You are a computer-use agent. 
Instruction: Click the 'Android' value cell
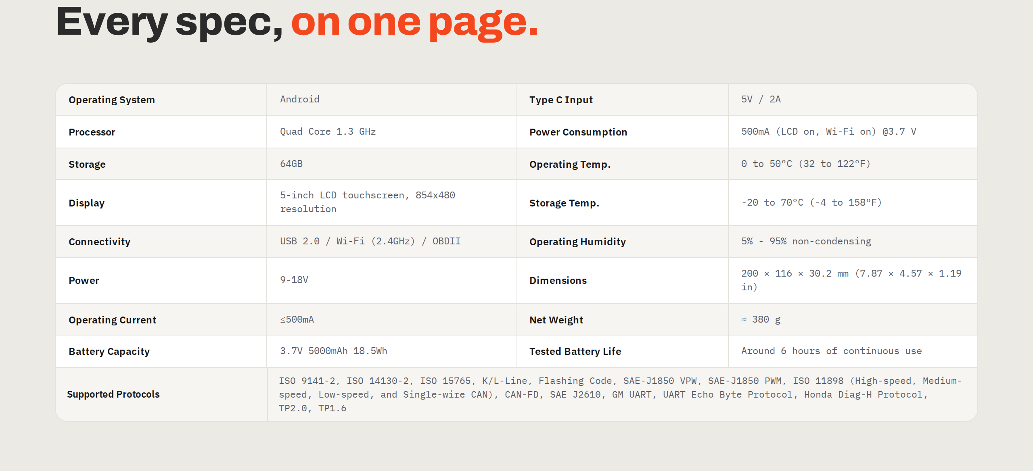(391, 100)
